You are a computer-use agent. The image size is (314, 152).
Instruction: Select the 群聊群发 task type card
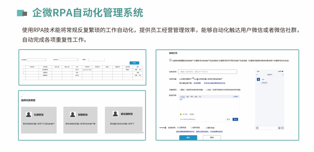point(80,120)
